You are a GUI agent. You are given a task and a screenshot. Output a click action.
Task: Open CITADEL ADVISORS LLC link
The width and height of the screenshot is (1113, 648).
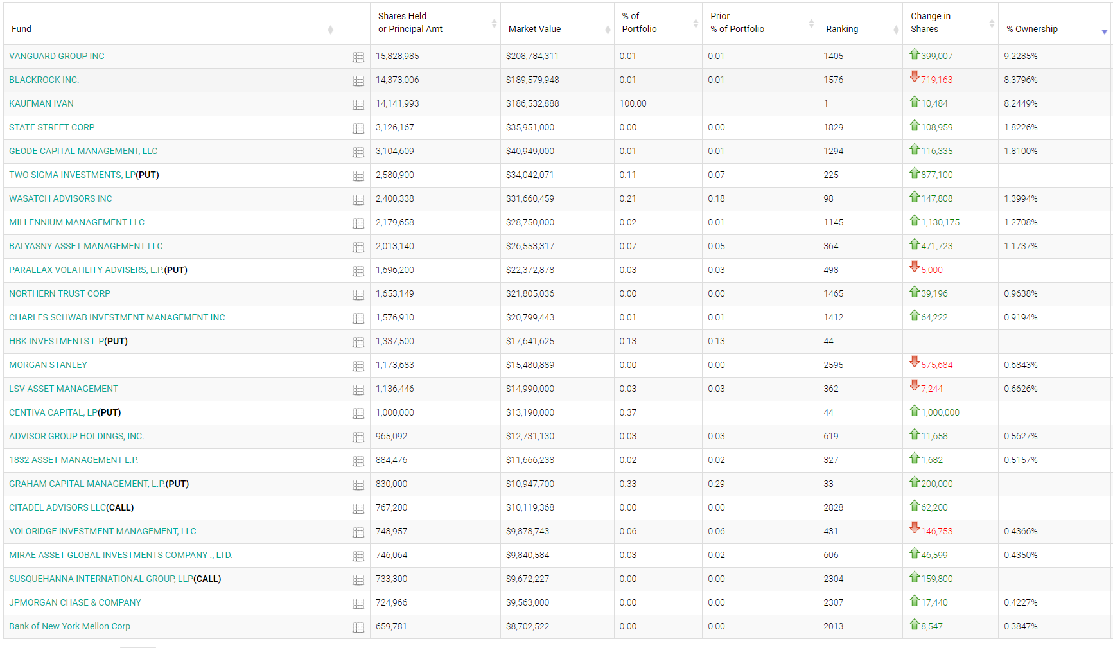[x=58, y=507]
